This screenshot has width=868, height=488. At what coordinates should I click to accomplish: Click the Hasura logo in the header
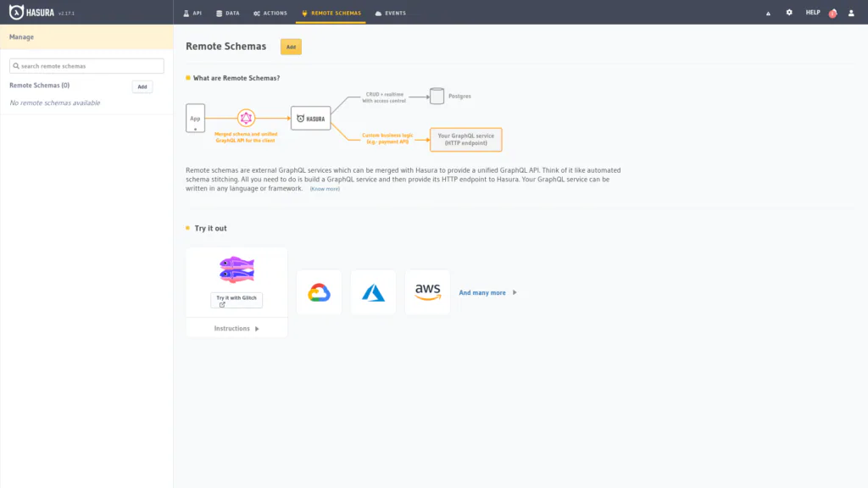coord(31,12)
